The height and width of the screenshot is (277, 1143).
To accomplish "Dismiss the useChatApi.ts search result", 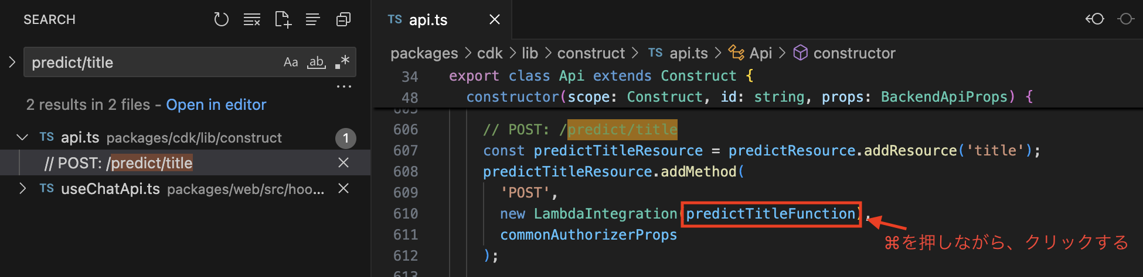I will coord(343,188).
